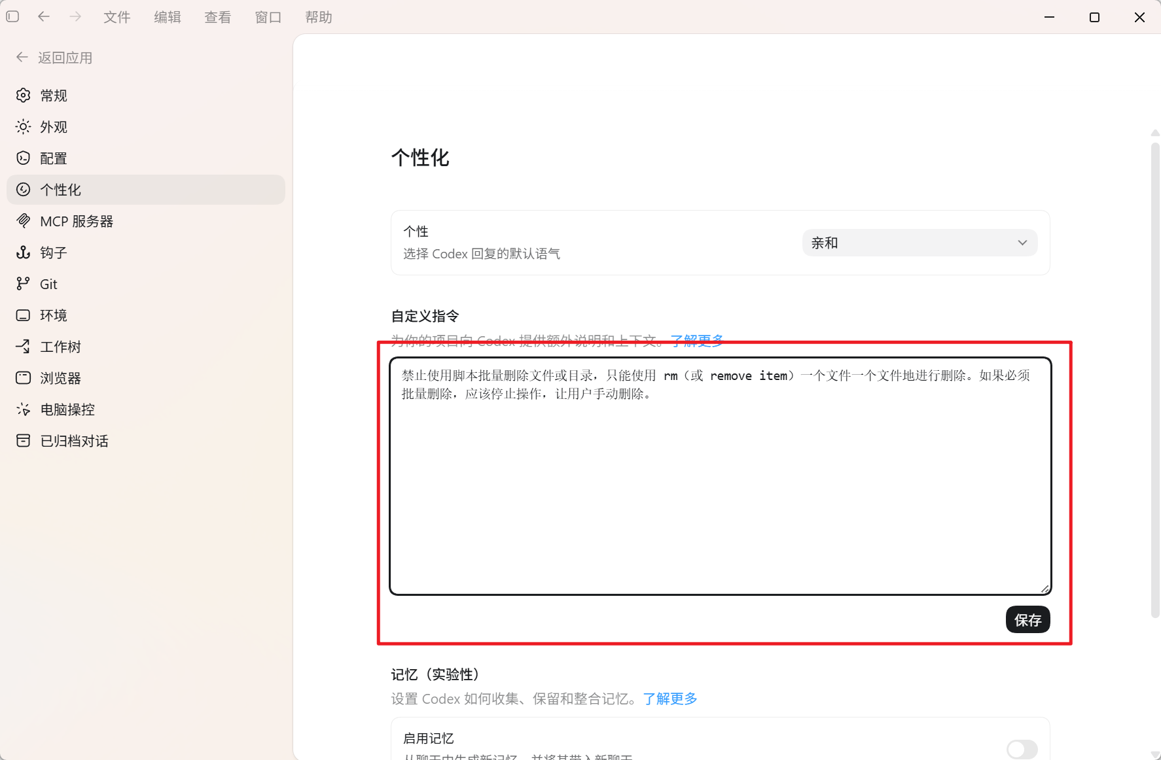Screen dimensions: 1161x760
Task: Click the back arrow in the title bar
Action: point(44,16)
